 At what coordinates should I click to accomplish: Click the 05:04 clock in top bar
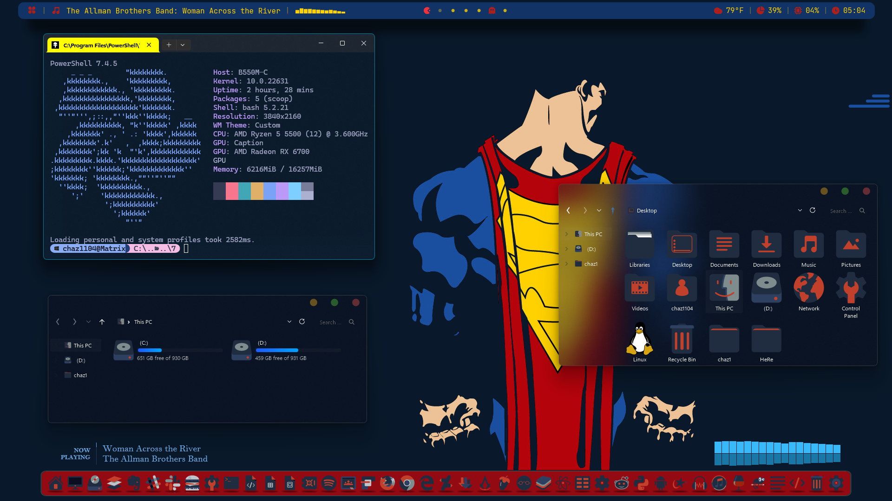[x=849, y=10]
